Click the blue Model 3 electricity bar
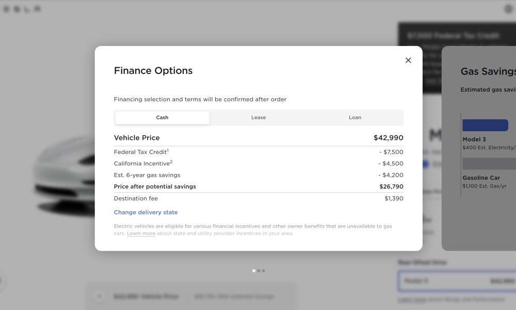Screen dimensions: 516x310 pyautogui.click(x=485, y=125)
